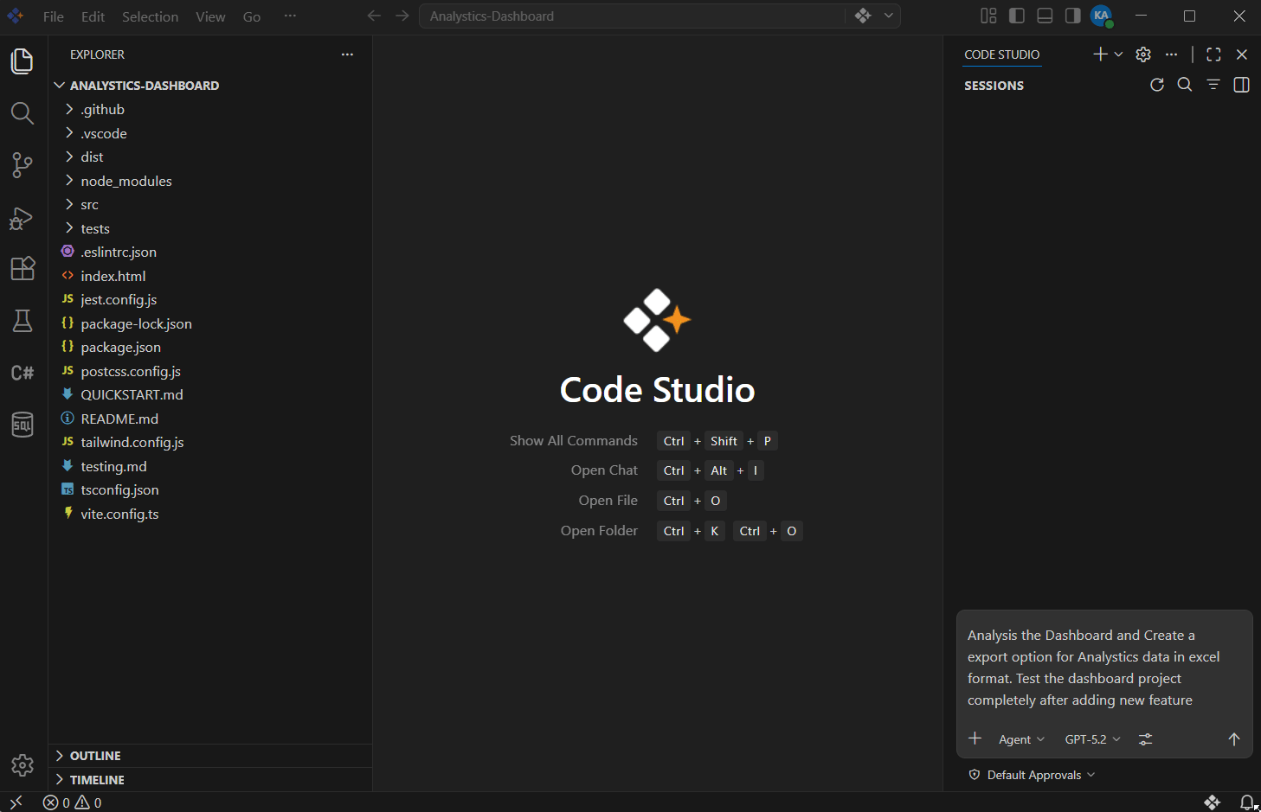Open the View menu

[x=210, y=16]
